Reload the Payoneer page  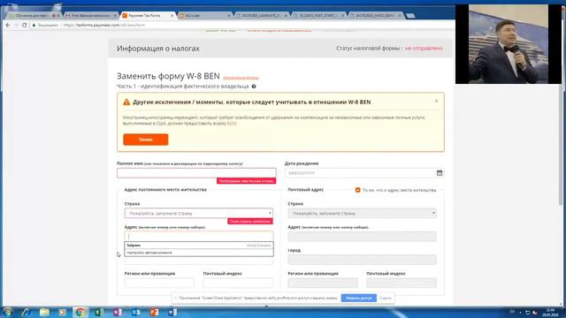pyautogui.click(x=24, y=26)
